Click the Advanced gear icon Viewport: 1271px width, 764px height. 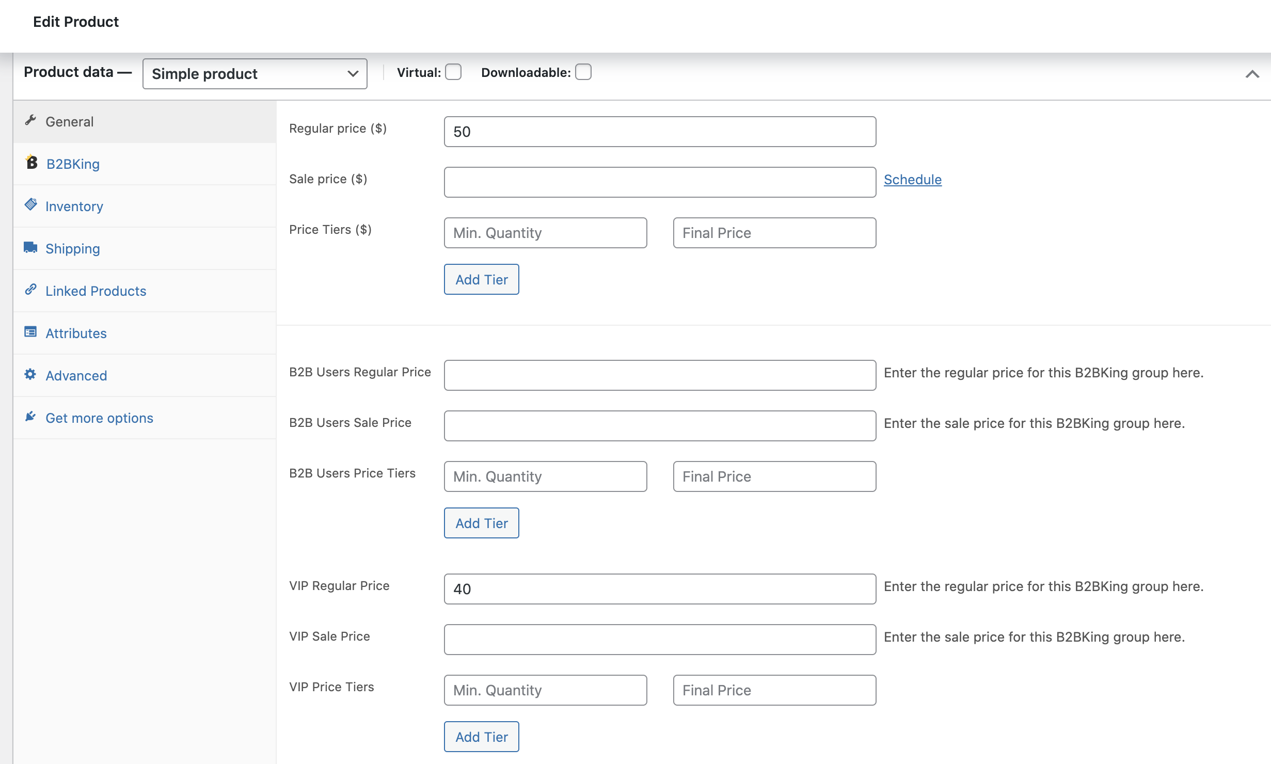pyautogui.click(x=30, y=374)
